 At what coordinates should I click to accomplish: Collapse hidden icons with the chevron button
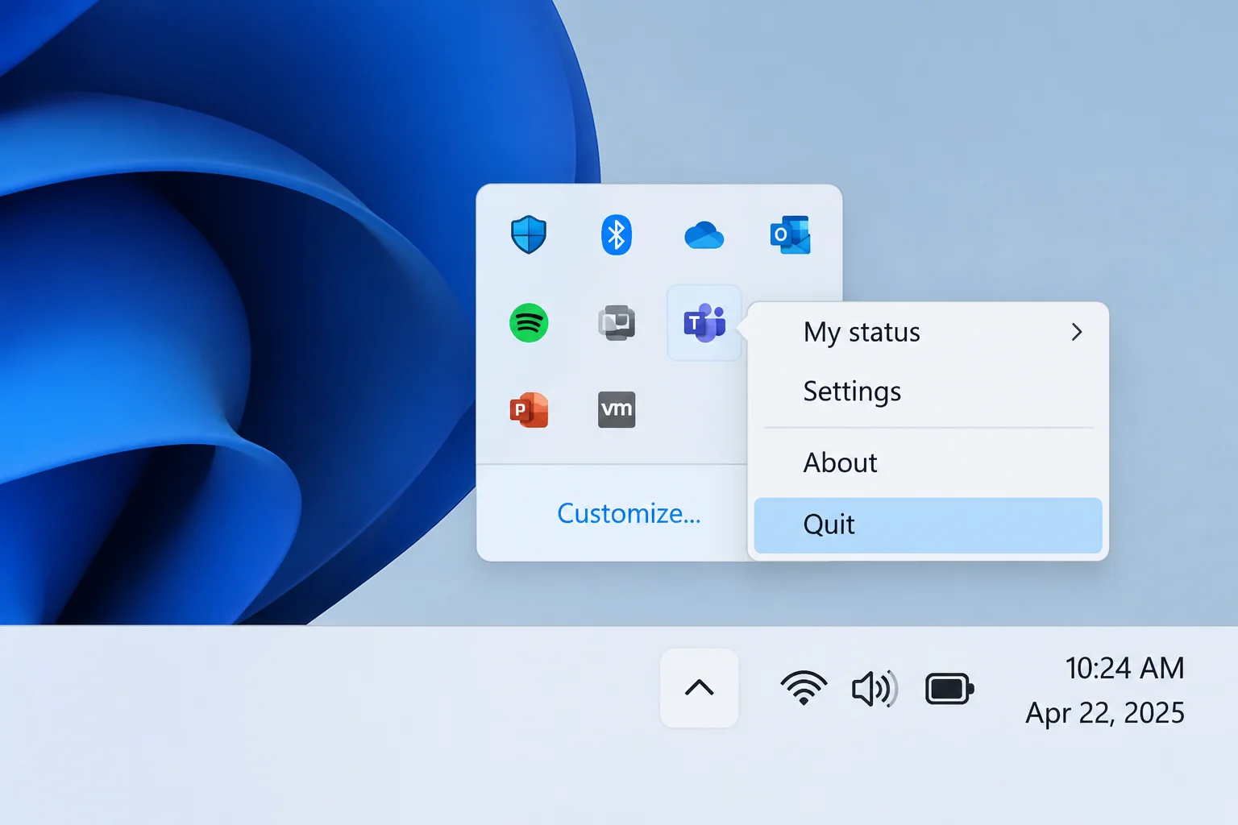[x=700, y=688]
